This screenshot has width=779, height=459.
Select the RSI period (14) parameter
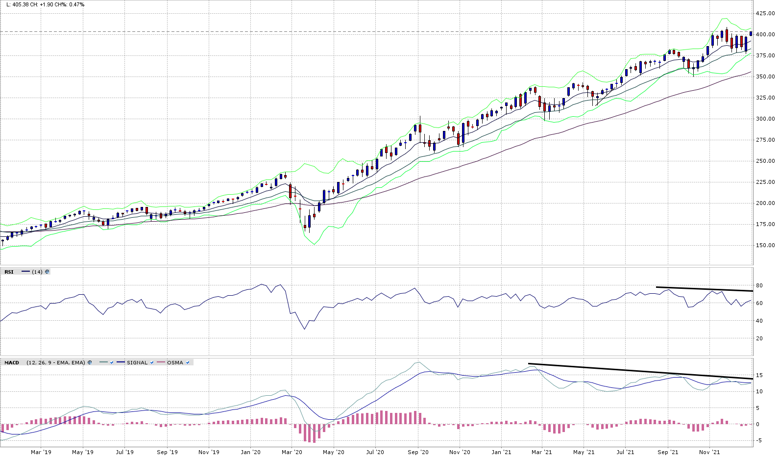37,272
